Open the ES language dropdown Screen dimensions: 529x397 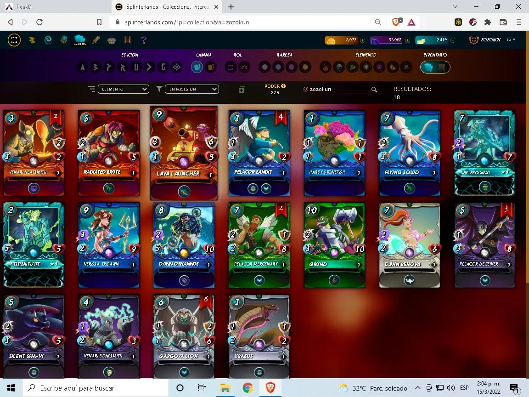[511, 40]
